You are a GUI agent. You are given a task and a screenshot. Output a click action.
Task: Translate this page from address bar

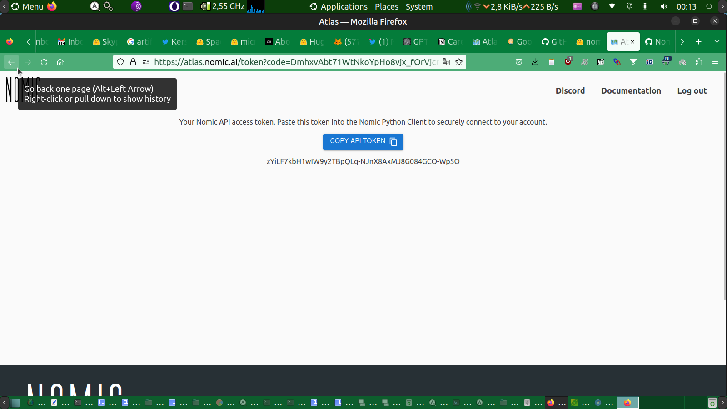click(x=446, y=62)
